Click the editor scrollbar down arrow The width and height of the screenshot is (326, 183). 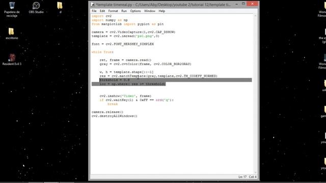pyautogui.click(x=255, y=172)
